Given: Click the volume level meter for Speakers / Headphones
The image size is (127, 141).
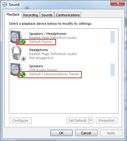Looking at the screenshot, I should 113,37.
